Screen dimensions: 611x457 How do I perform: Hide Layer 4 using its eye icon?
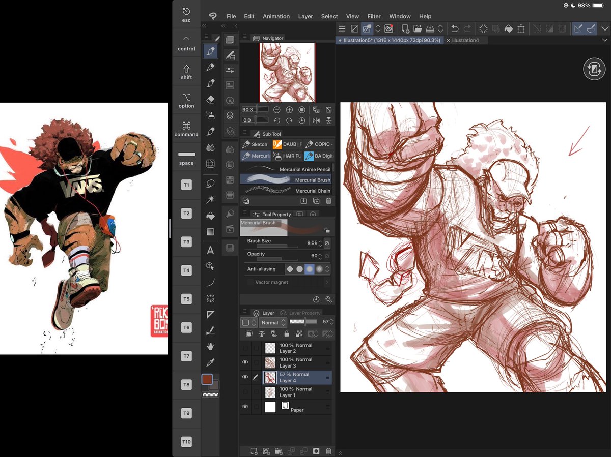click(x=245, y=377)
